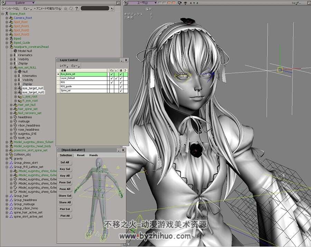Image resolution: width=311 pixels, height=247 pixels.
Task: Click the lock icon in Explorer toolbar
Action: coord(65,9)
